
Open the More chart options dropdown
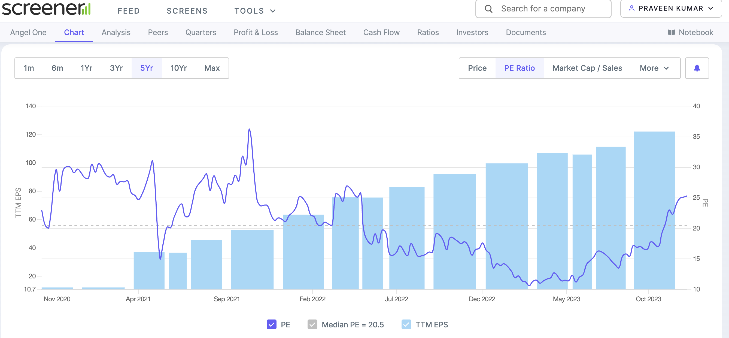click(x=654, y=68)
